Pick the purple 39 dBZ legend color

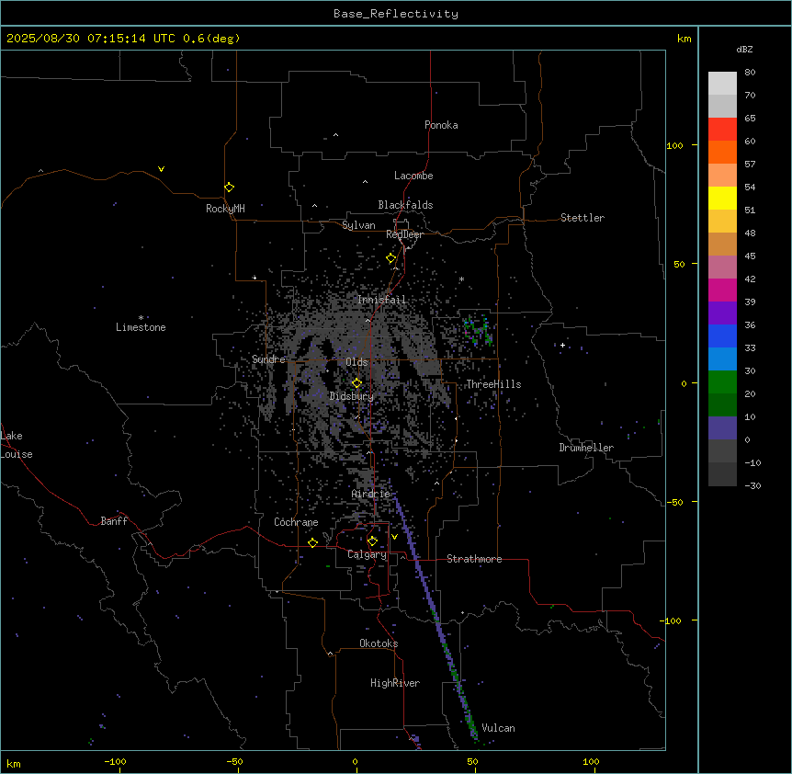[x=722, y=313]
